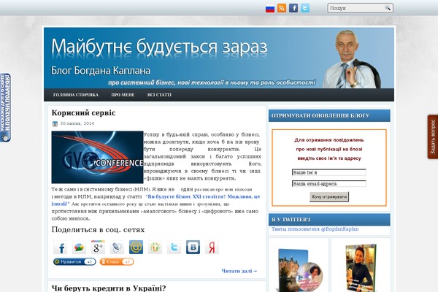Click the Отримувати оновлення блогу heading
Viewport: 438px width, 292px height.
pyautogui.click(x=320, y=115)
